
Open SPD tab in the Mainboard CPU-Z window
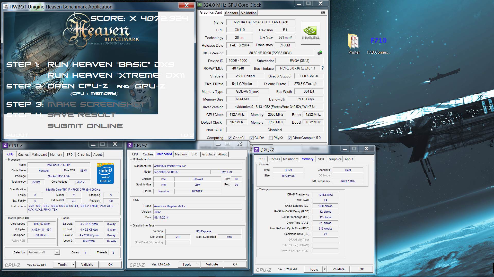tap(194, 154)
